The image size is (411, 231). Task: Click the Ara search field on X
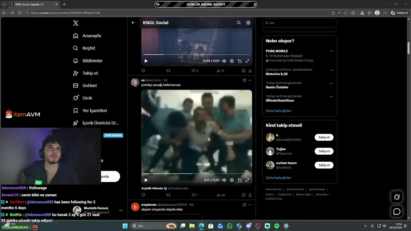(300, 23)
